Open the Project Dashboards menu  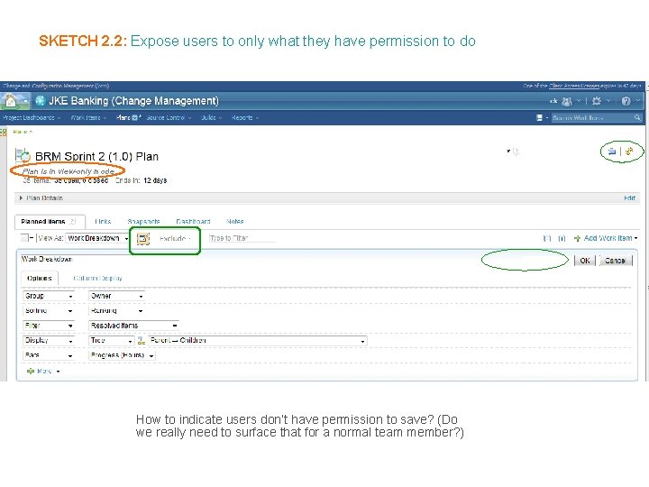tap(32, 118)
